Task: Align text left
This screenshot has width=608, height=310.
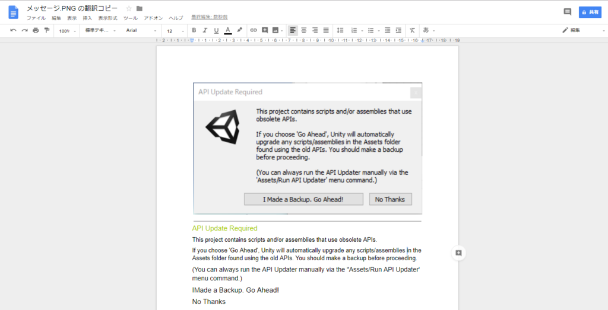Action: tap(293, 30)
